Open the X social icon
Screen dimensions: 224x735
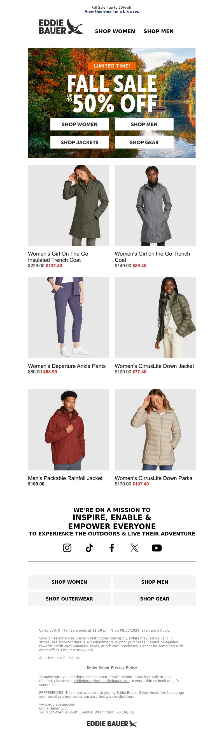[134, 548]
